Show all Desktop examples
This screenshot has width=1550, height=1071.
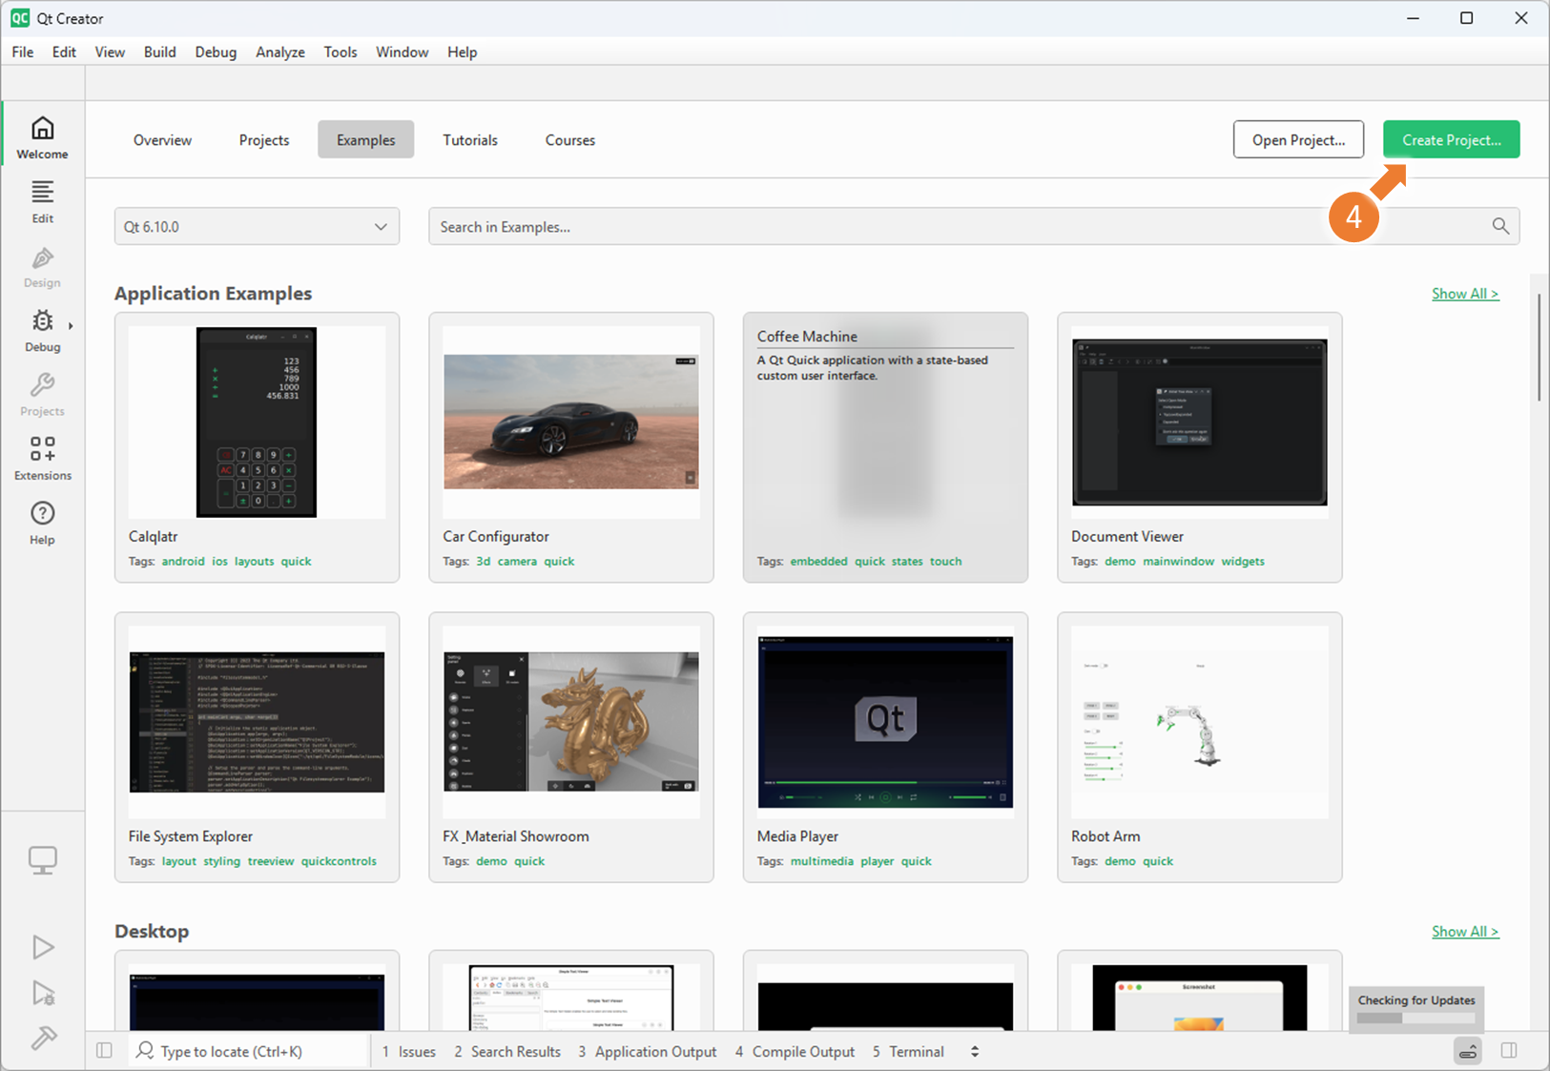coord(1465,932)
